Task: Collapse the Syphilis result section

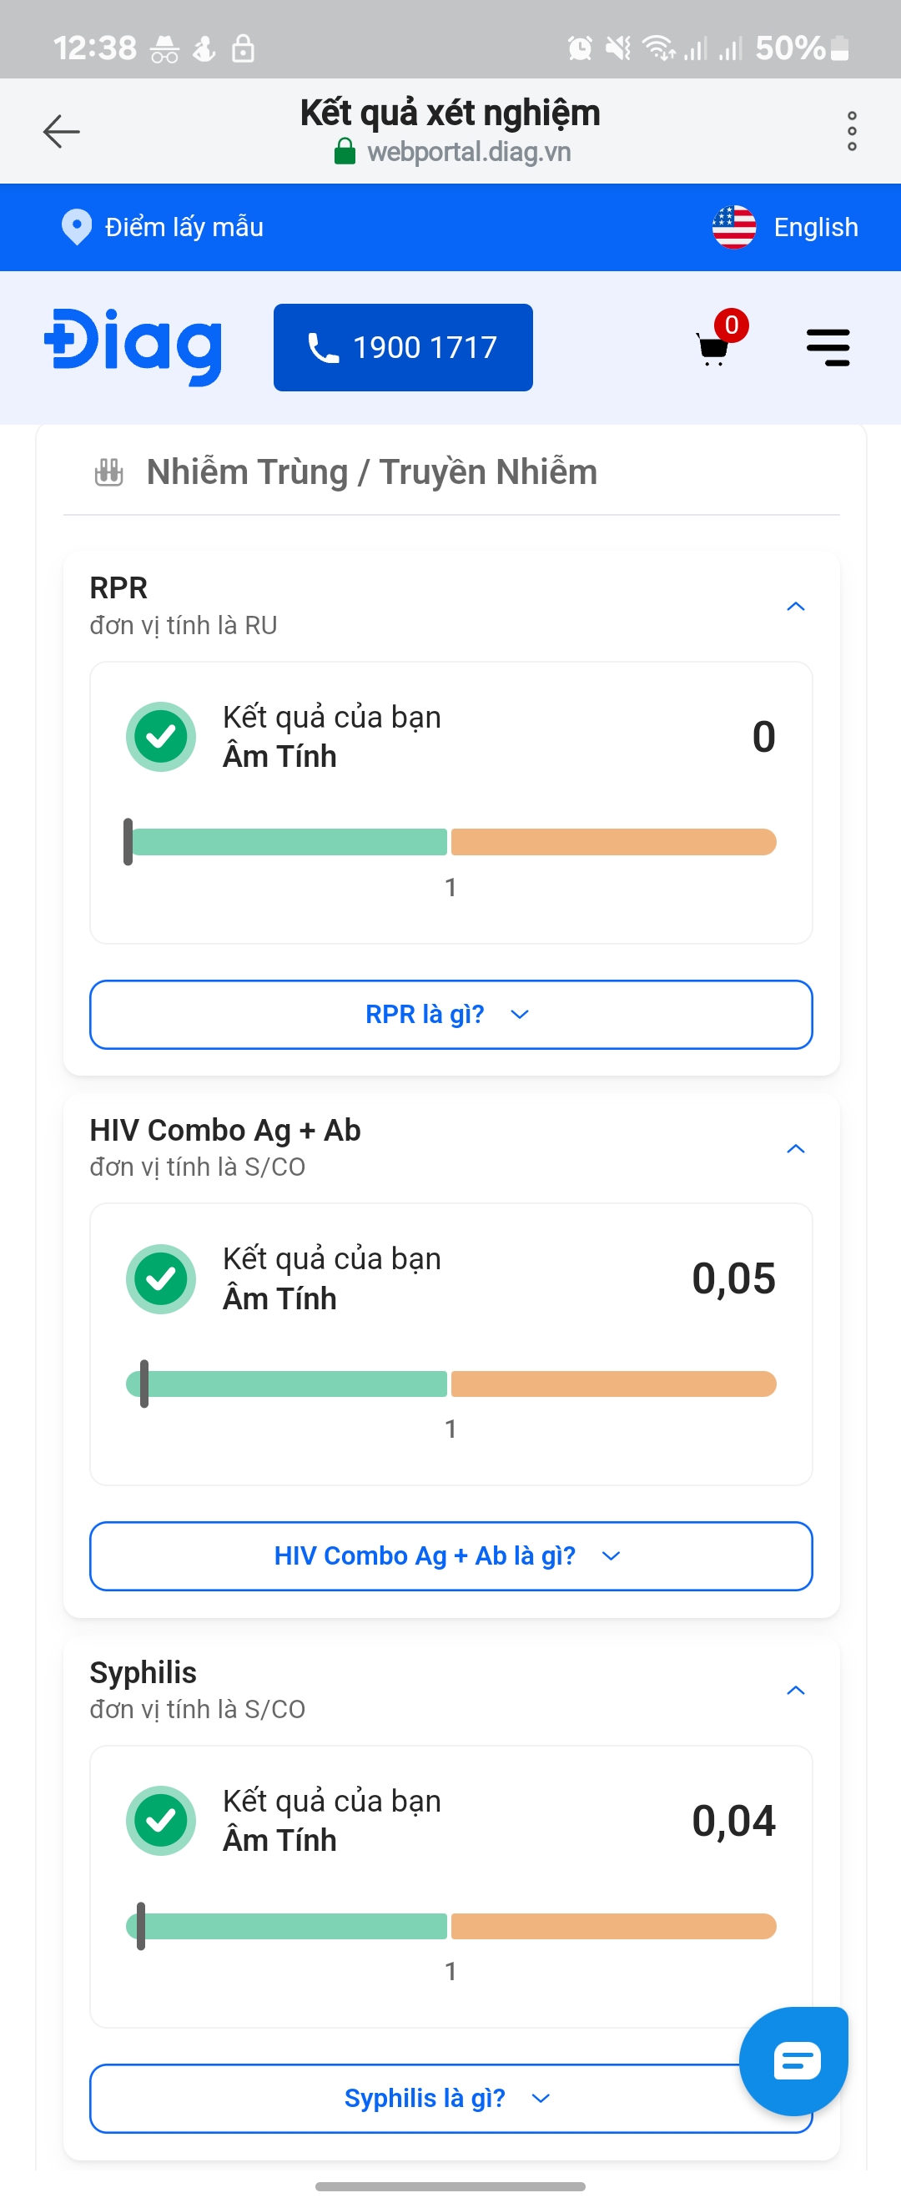Action: 795,1690
